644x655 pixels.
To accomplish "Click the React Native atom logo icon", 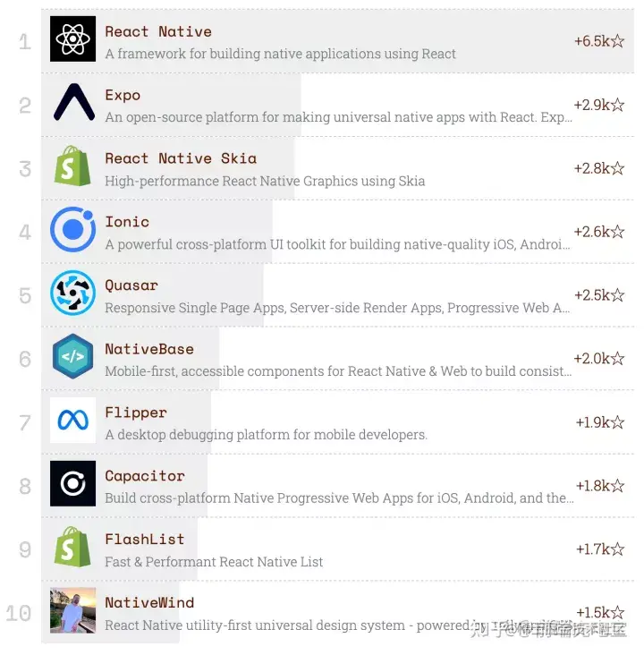I will click(x=72, y=38).
